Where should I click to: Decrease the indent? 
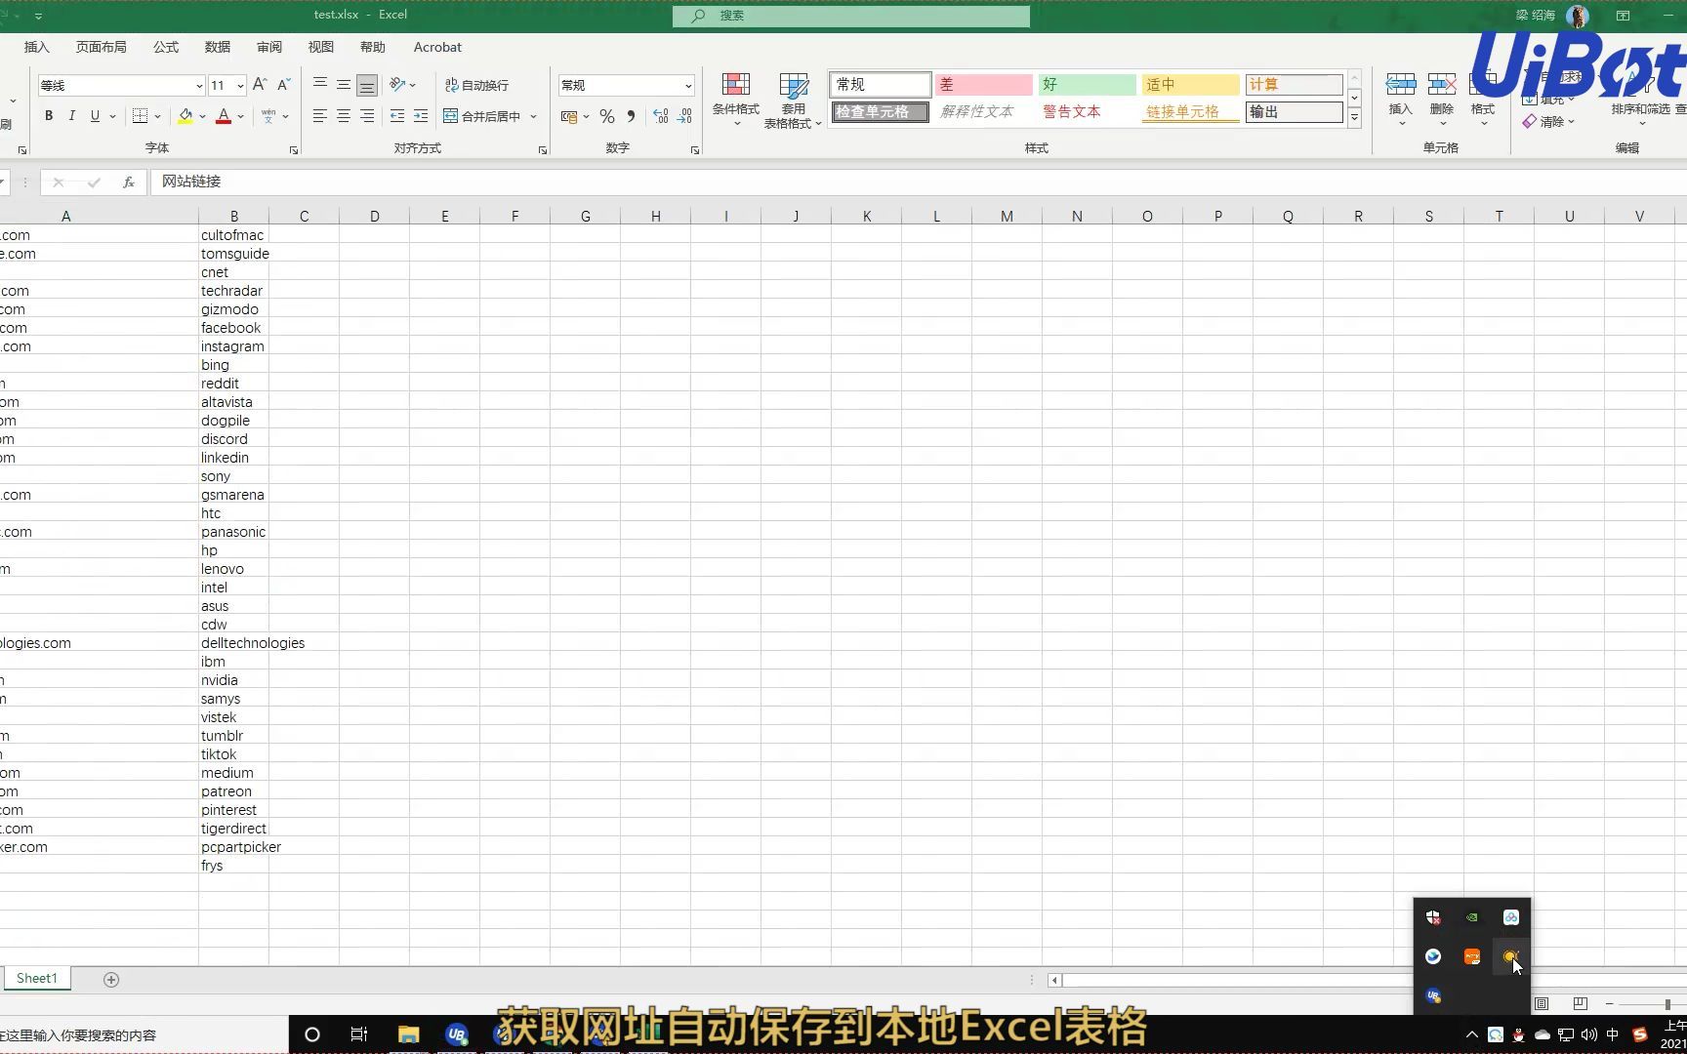397,116
